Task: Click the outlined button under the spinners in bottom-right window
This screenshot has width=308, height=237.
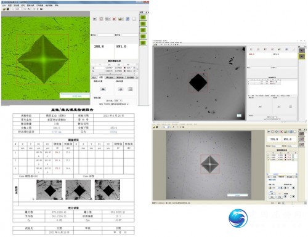Action: (272, 193)
